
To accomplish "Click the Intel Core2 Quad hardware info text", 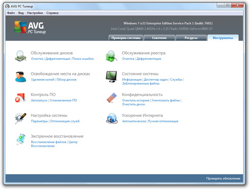I will 162,29.
